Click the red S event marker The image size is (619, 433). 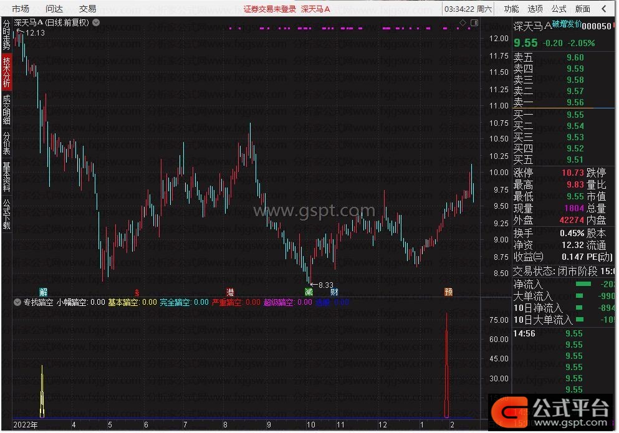pyautogui.click(x=137, y=292)
